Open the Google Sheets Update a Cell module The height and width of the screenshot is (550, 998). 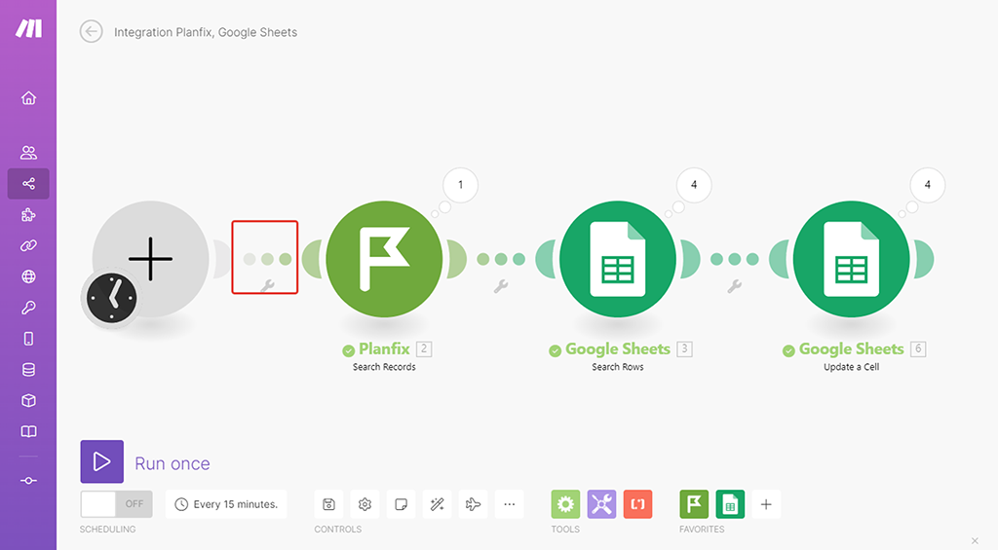[851, 259]
